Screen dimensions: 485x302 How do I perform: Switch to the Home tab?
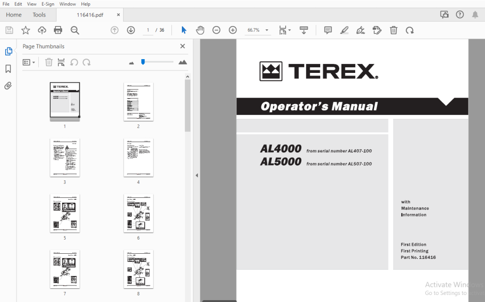click(14, 15)
